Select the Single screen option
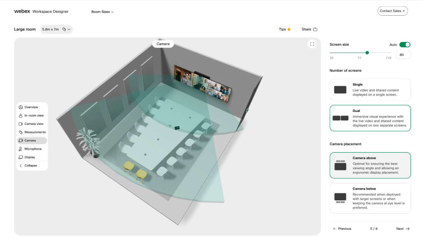Image resolution: width=422 pixels, height=238 pixels. pyautogui.click(x=370, y=89)
